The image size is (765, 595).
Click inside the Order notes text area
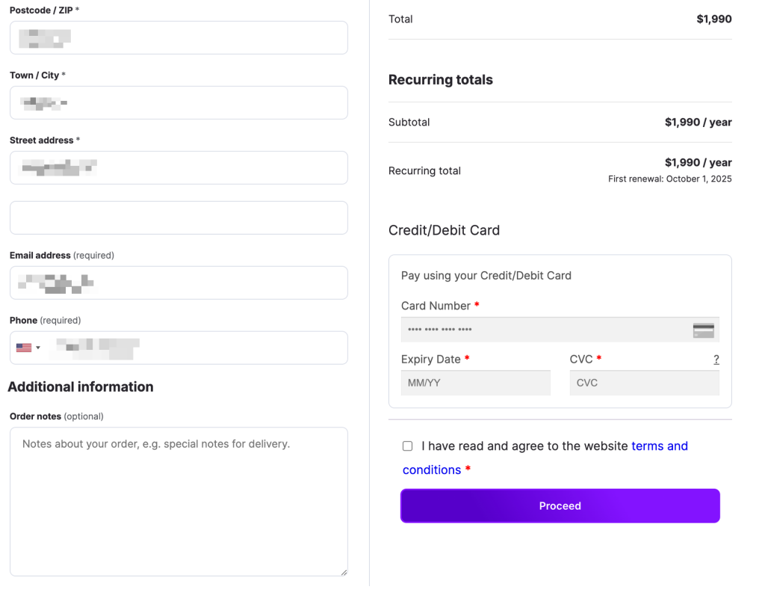tap(179, 501)
